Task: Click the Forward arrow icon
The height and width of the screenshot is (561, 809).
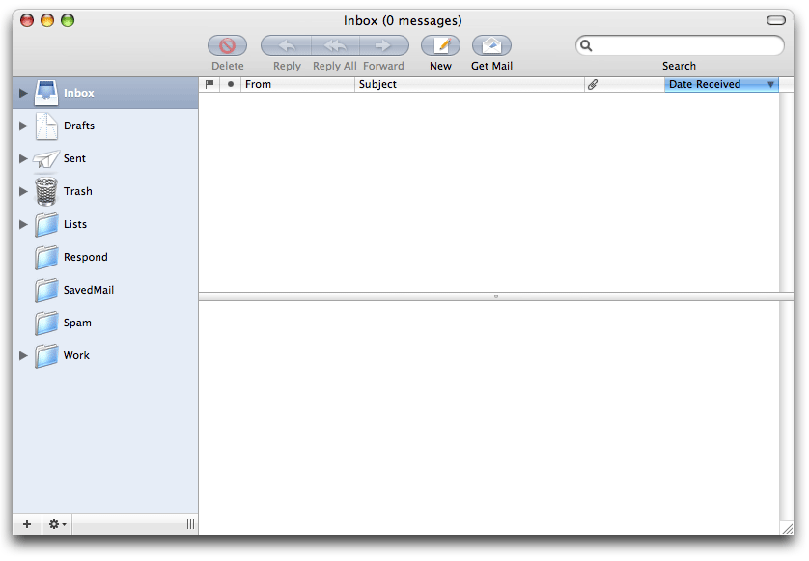Action: click(384, 45)
